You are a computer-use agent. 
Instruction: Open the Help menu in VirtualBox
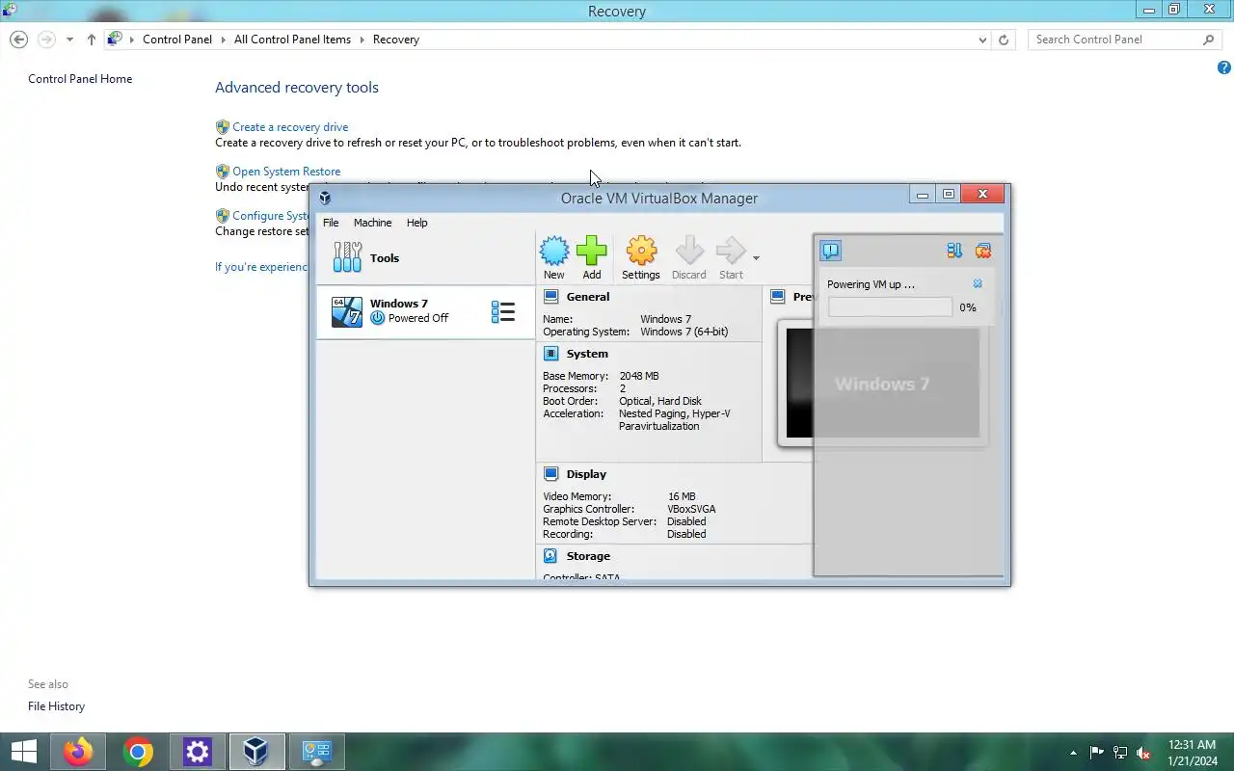(416, 223)
